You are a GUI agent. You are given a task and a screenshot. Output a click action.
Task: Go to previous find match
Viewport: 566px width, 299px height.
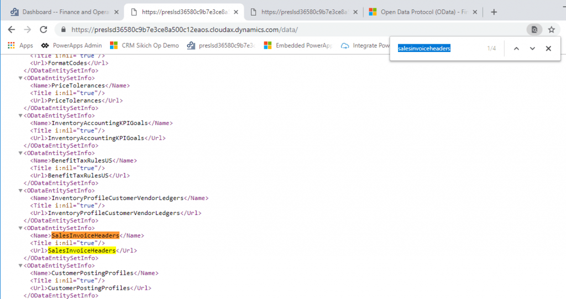tap(516, 49)
